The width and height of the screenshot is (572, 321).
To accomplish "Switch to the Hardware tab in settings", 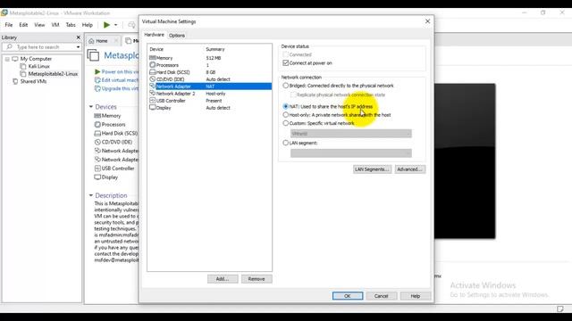I will (154, 35).
